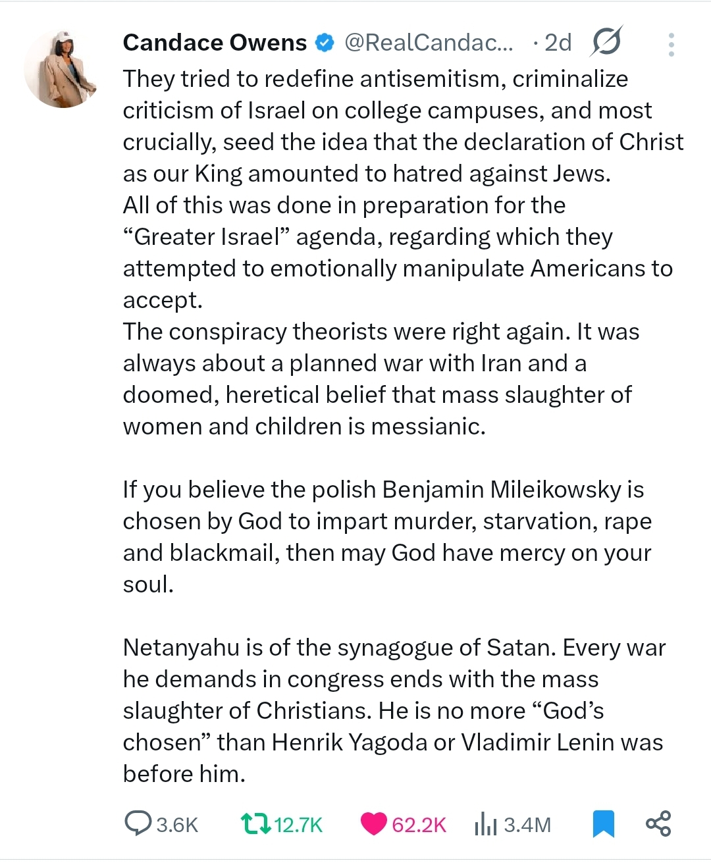The image size is (711, 863).
Task: Tap the green retweet arrows icon
Action: coord(255,824)
